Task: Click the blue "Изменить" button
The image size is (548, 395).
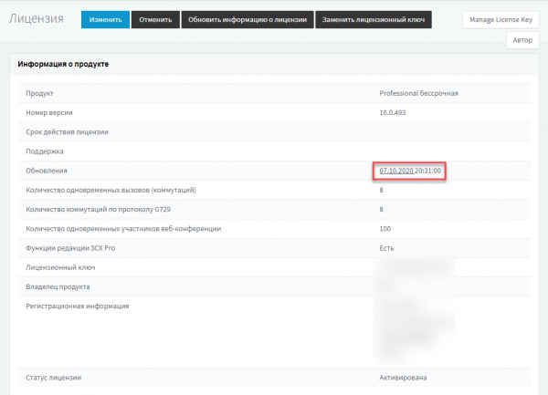Action: click(105, 19)
